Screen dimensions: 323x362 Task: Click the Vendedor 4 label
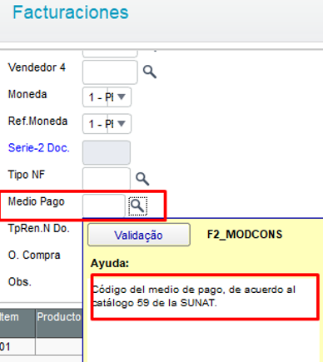pos(37,67)
